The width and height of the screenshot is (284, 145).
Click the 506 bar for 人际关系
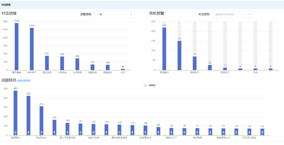(x=62, y=63)
